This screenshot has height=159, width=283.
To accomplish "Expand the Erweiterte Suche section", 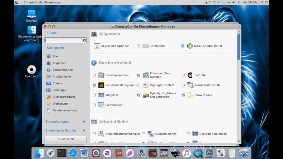I will click(x=65, y=130).
